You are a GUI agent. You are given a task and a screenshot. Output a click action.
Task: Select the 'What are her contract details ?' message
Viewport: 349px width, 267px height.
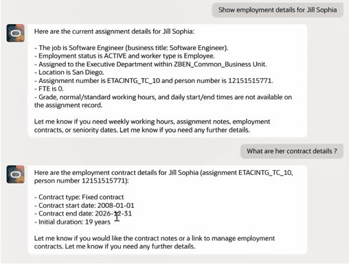tap(292, 151)
